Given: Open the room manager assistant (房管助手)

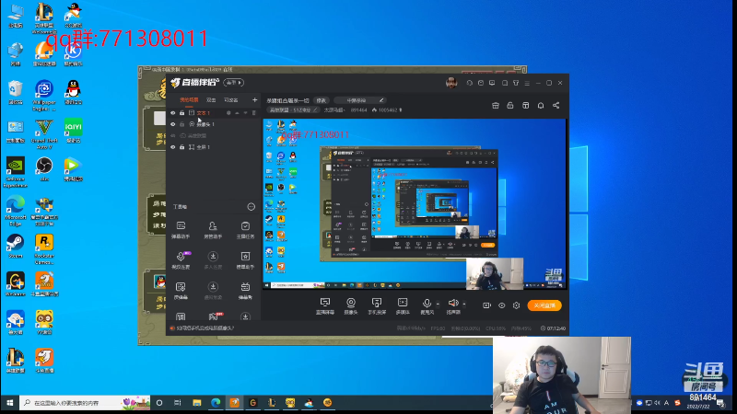Looking at the screenshot, I should [213, 230].
